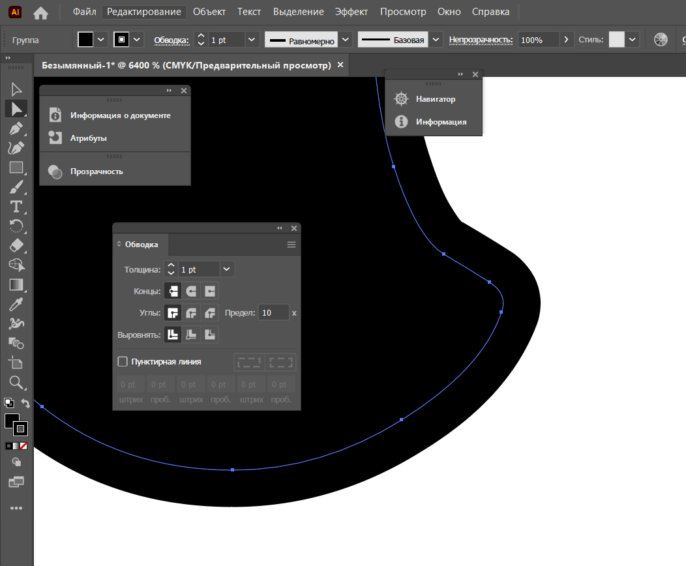Select the Eyedropper tool
The image size is (686, 566).
[x=16, y=303]
